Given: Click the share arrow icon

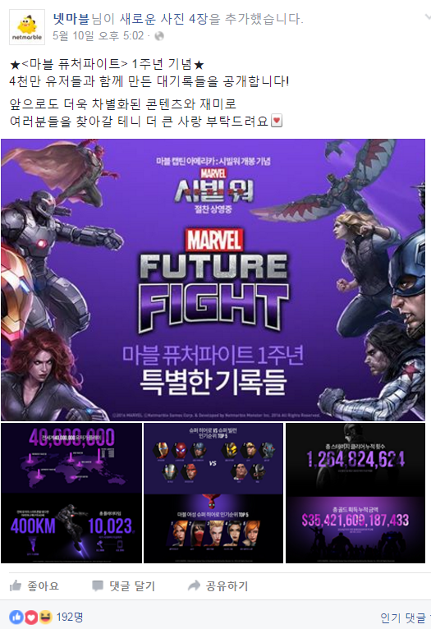Looking at the screenshot, I should click(194, 585).
